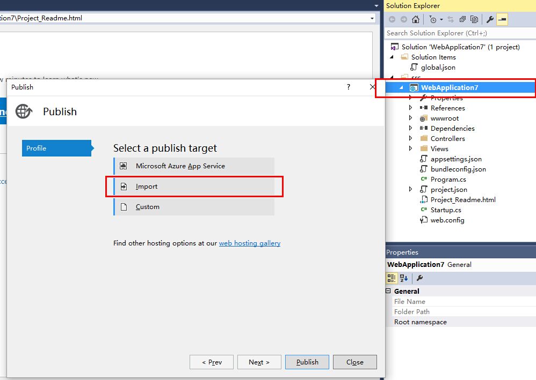Click the Back arrow in Solution Explorer toolbar
Viewport: 536px width, 380px height.
coord(392,19)
